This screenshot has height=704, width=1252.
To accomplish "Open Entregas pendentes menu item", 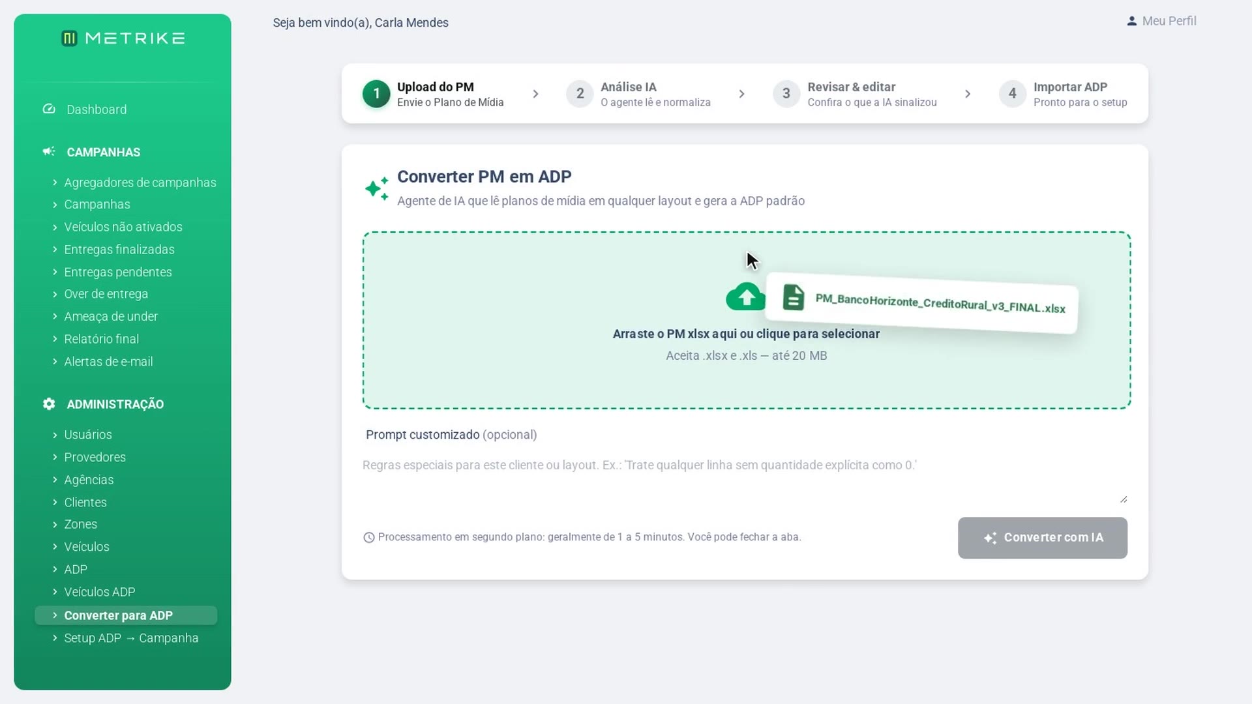I will [x=118, y=272].
